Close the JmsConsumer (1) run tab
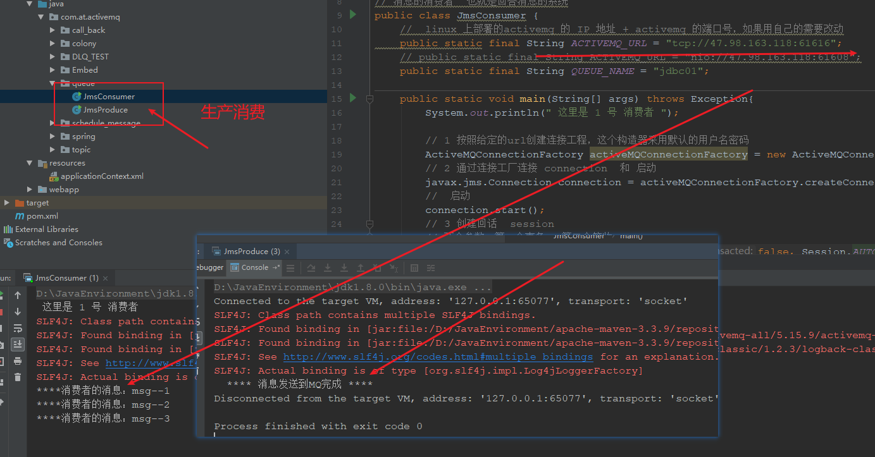This screenshot has width=875, height=457. coord(106,278)
